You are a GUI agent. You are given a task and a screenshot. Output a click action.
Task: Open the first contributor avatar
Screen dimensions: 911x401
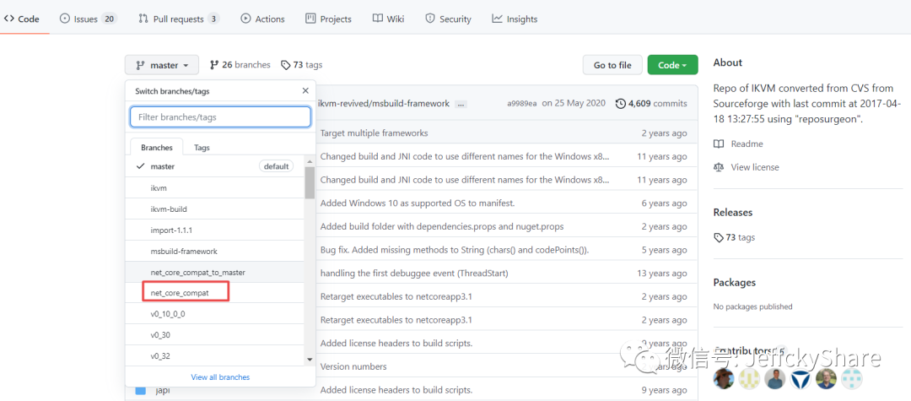pyautogui.click(x=724, y=379)
